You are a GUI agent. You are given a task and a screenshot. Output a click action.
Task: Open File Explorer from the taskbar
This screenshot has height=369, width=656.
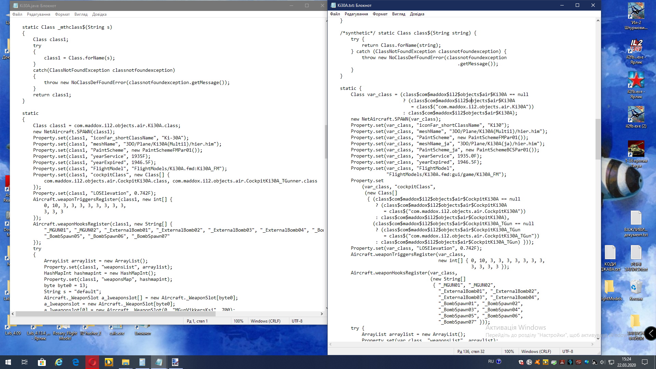coord(125,362)
